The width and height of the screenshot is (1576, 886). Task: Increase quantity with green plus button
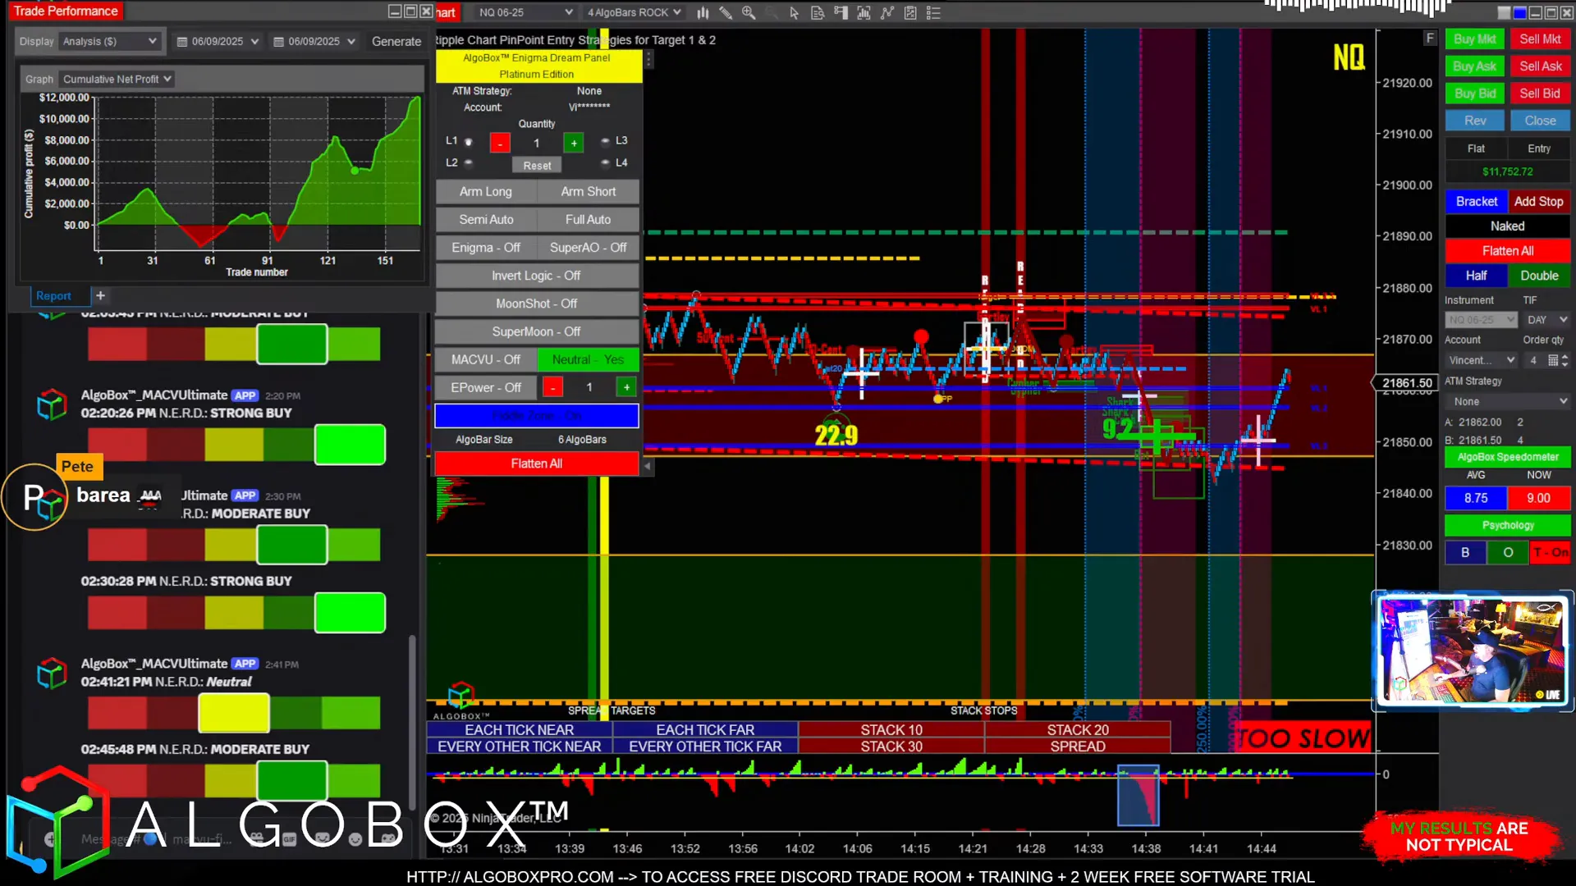coord(574,143)
